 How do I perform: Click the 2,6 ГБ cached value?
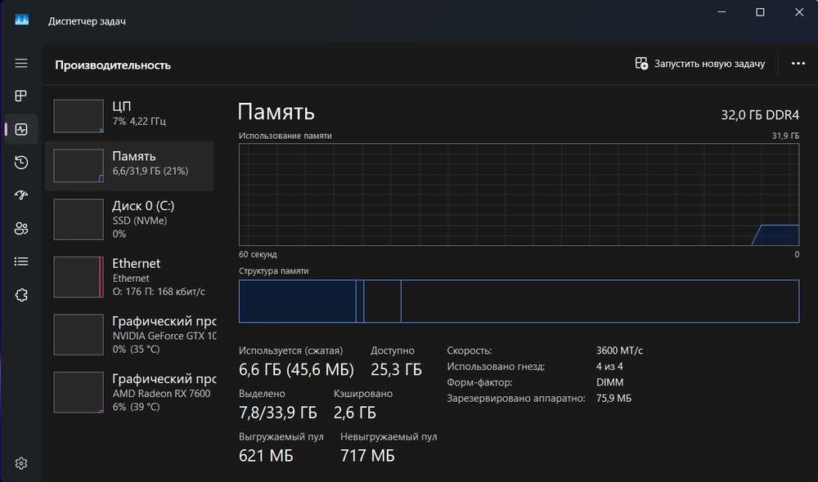pyautogui.click(x=355, y=413)
